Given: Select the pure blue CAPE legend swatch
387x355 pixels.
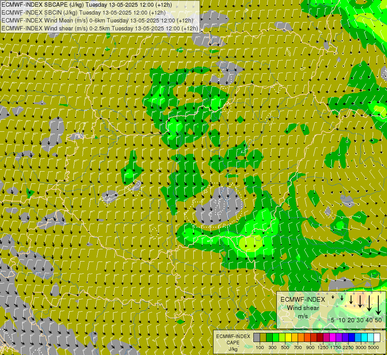Looking at the screenshot, I should (351, 338).
